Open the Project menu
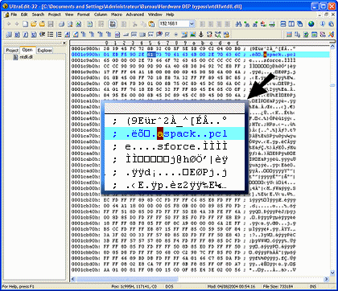Screen dimensions: 338x291 pyautogui.click(x=55, y=14)
